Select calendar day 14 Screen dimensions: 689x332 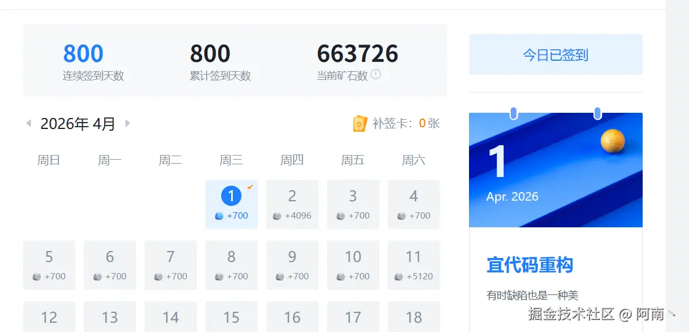[170, 316]
